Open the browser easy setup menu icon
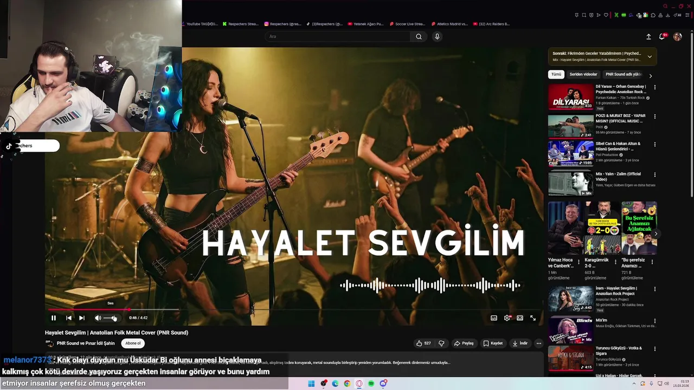 (x=687, y=15)
